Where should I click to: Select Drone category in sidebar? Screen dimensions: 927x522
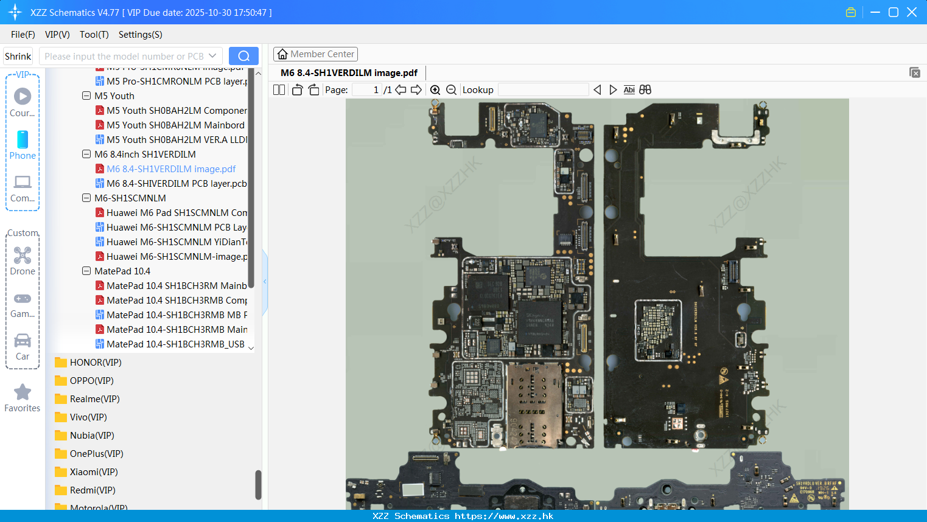[x=23, y=260]
